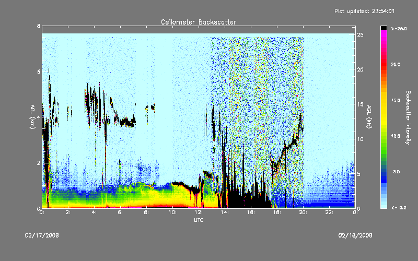This screenshot has height=261, width=418.
Task: Select the 'AGL (km)' left axis label
Action: pos(32,117)
